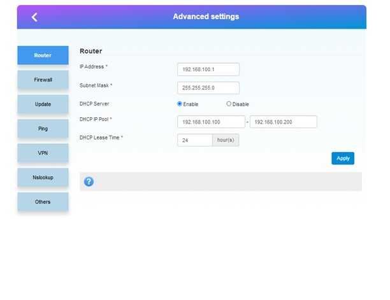This screenshot has height=300, width=390.
Task: Click the DHCP Lease Time 24 field
Action: 195,140
